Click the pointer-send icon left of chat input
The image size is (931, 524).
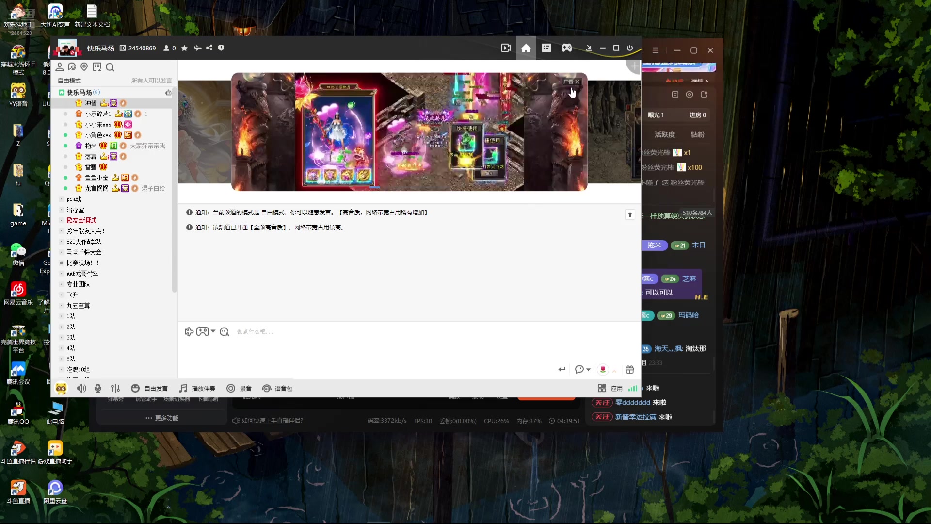coord(189,332)
